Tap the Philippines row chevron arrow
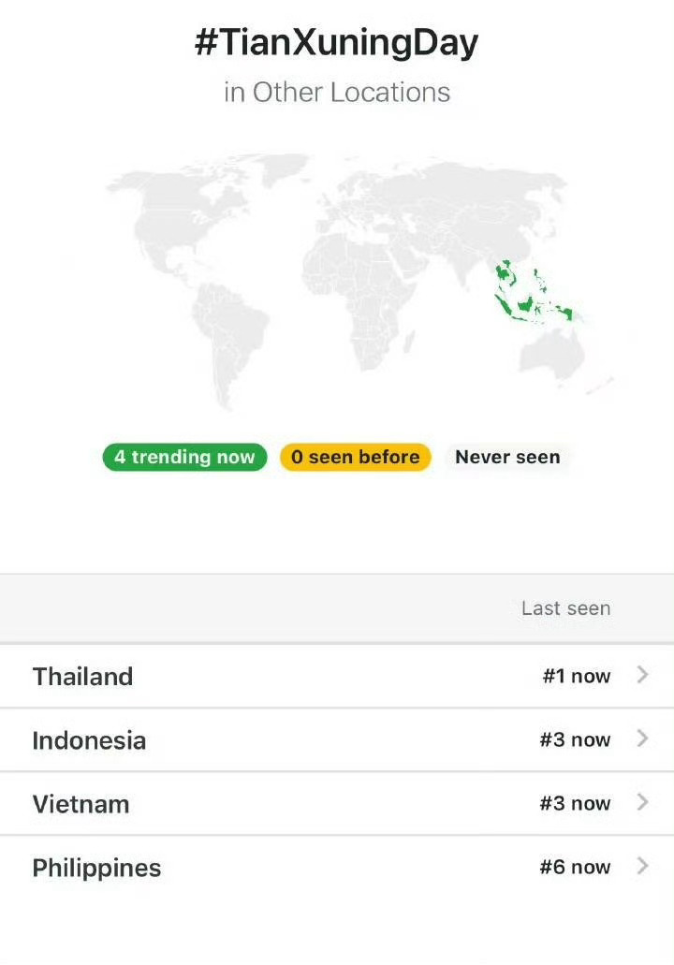Viewport: 674px width, 965px height. coord(642,867)
